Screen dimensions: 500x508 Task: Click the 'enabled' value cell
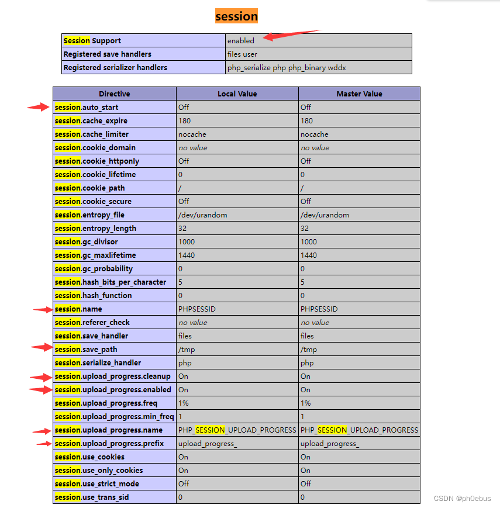point(319,40)
